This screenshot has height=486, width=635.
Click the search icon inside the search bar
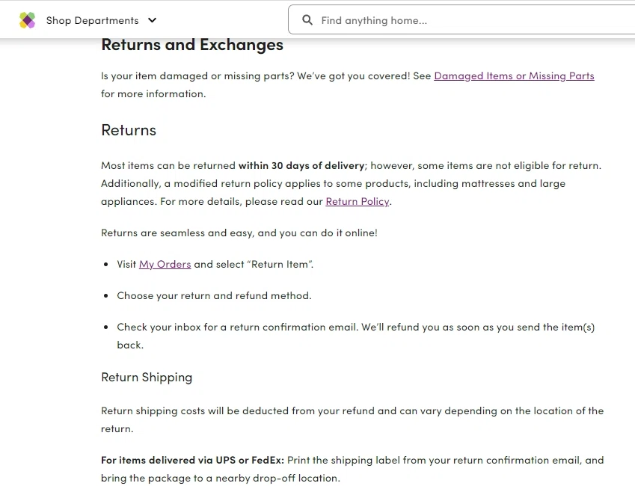pyautogui.click(x=307, y=20)
